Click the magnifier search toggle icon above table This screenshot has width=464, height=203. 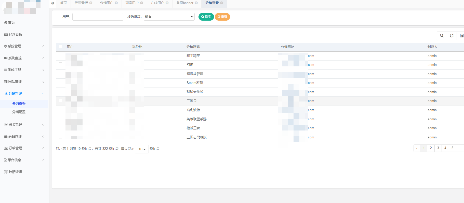[442, 36]
